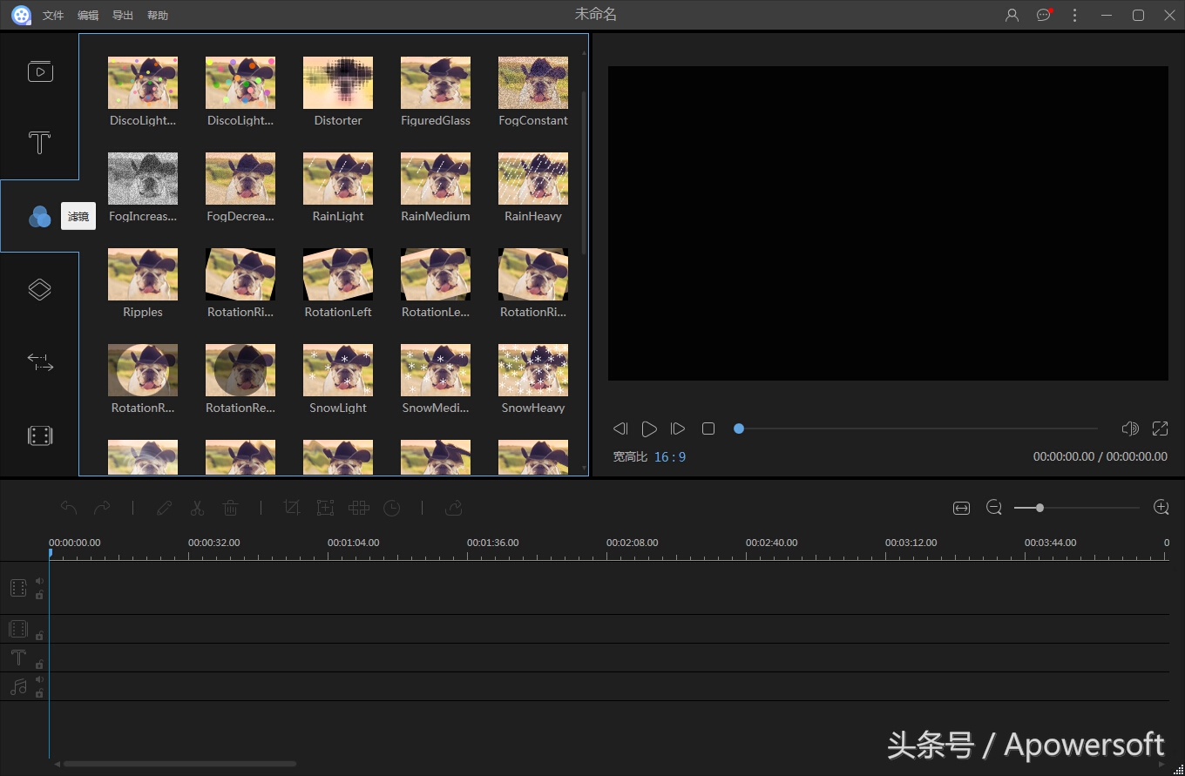Open the Text panel in sidebar

pos(40,143)
